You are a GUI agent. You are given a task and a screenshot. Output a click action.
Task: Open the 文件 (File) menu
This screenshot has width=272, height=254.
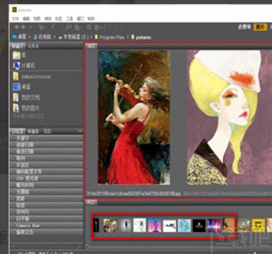coord(15,19)
